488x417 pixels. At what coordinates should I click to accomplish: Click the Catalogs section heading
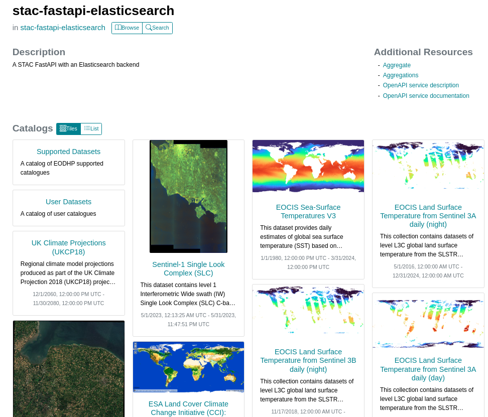coord(33,128)
